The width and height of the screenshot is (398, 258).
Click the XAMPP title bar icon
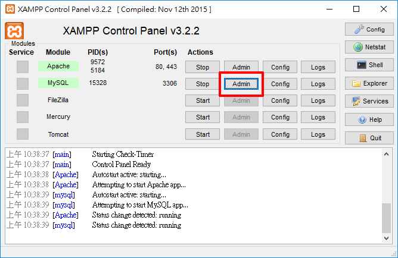[x=10, y=9]
